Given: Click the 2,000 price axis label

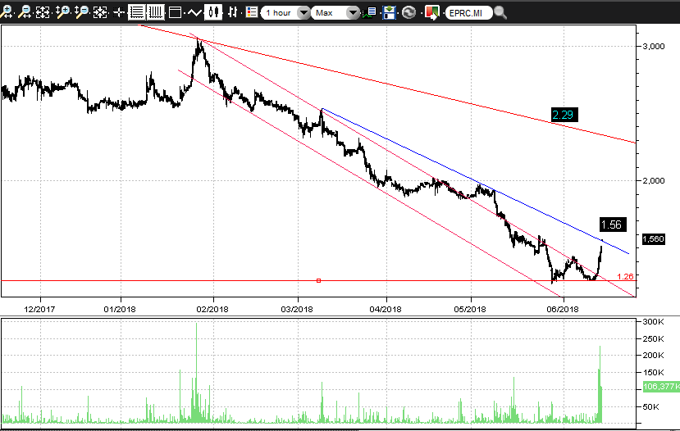Looking at the screenshot, I should pyautogui.click(x=653, y=180).
